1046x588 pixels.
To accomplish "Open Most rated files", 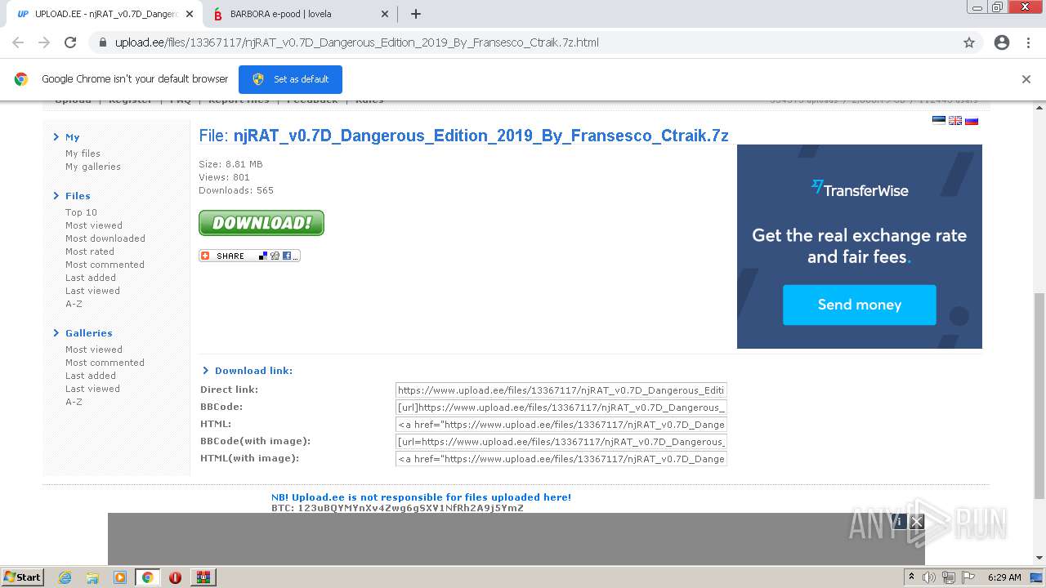I will 90,252.
